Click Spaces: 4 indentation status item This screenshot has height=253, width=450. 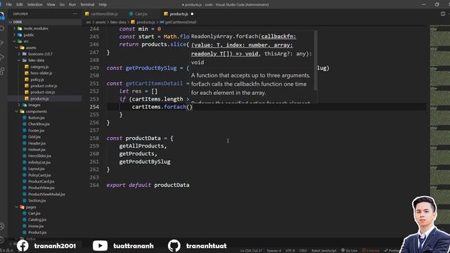tap(274, 250)
